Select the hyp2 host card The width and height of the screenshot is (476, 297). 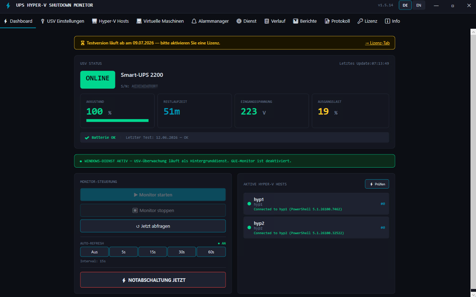pyautogui.click(x=316, y=228)
